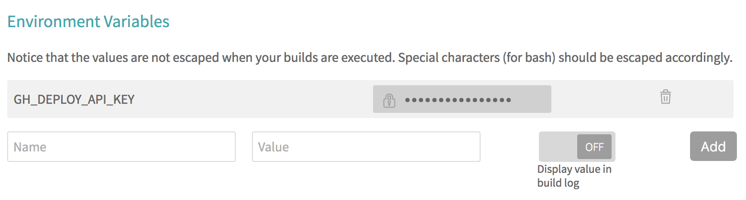This screenshot has height=200, width=746.
Task: Remove the existing environment variable with the bin icon
Action: pos(665,97)
